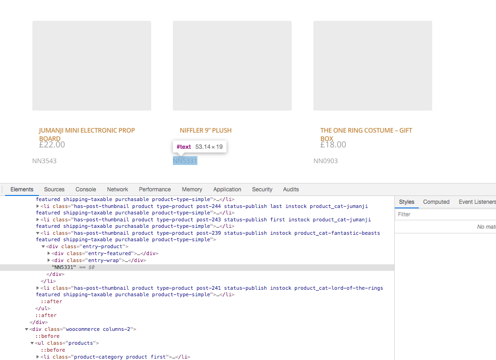The width and height of the screenshot is (496, 360).
Task: Open the Audits tab
Action: tap(291, 189)
